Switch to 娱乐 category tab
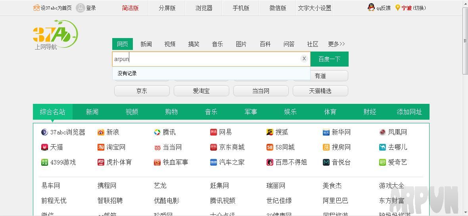 click(290, 112)
